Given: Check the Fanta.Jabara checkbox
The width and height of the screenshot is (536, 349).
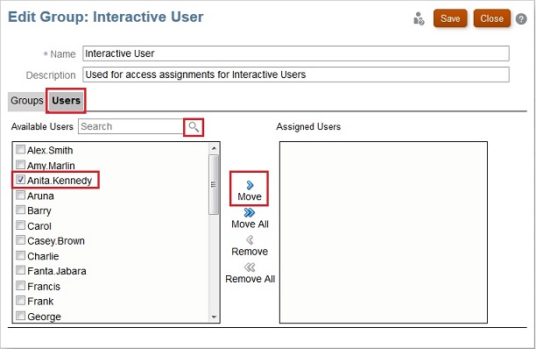Looking at the screenshot, I should pyautogui.click(x=20, y=270).
